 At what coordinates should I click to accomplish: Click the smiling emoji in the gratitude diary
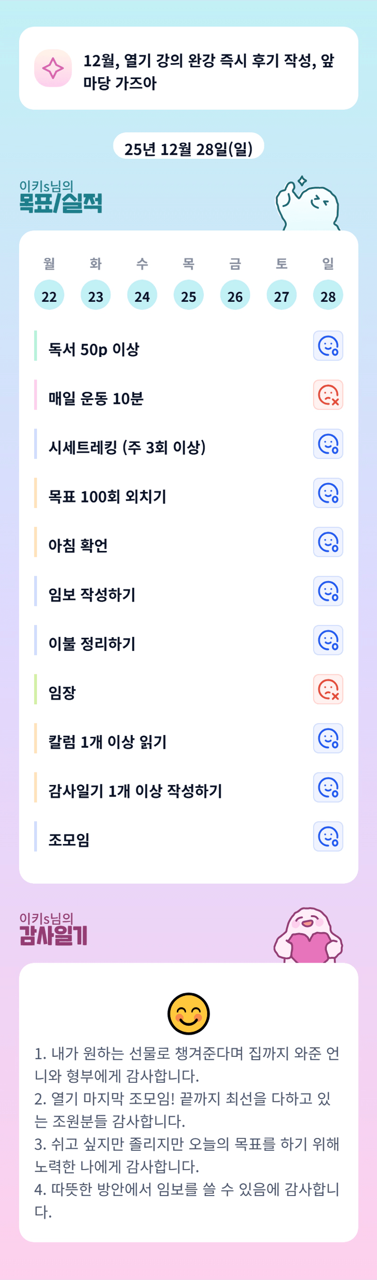point(189,1014)
